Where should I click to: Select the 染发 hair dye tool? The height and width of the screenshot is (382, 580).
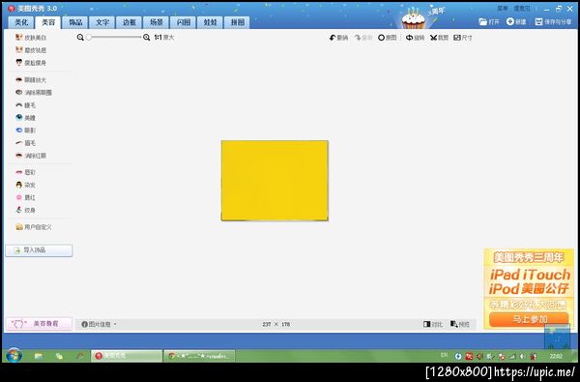(x=25, y=185)
